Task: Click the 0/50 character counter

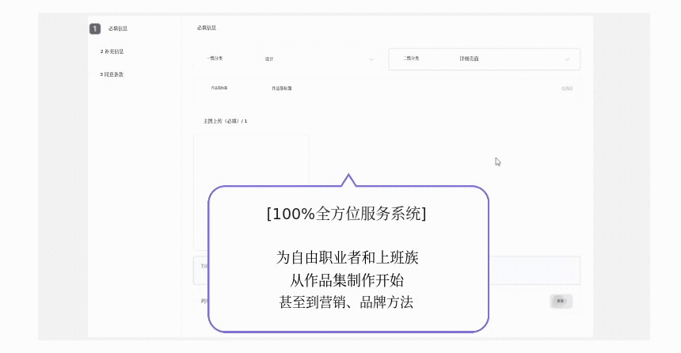Action: click(567, 89)
